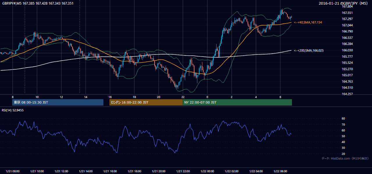This screenshot has width=372, height=174.
Task: Click price axis value 167.044
Action: [347, 25]
